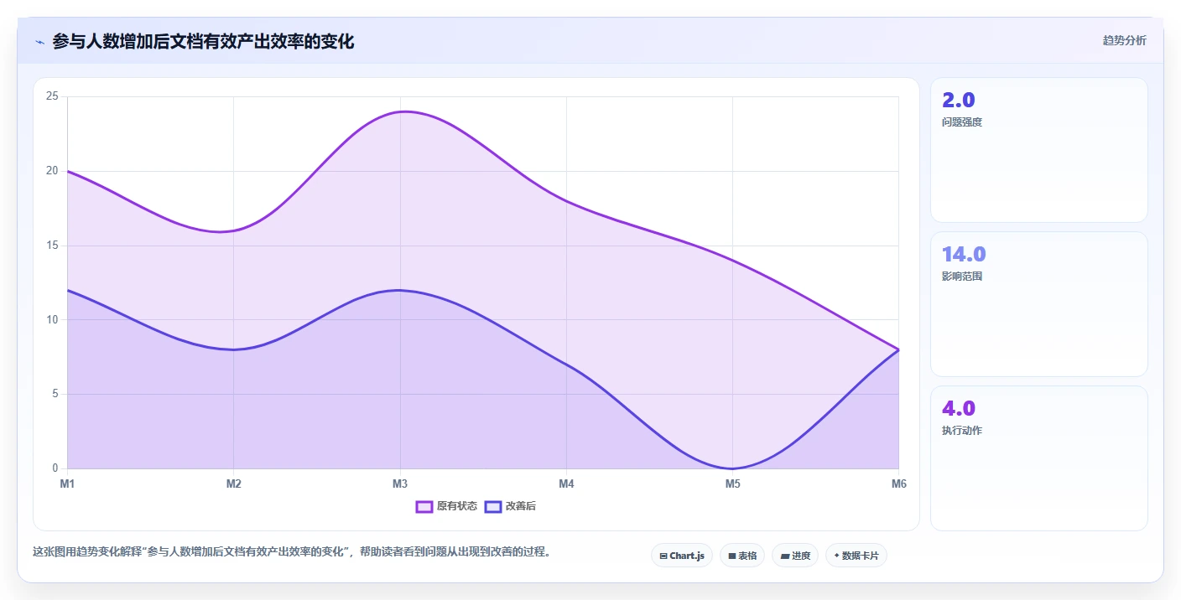1181x600 pixels.
Task: Click the 10 y-axis tick label
Action: click(52, 319)
